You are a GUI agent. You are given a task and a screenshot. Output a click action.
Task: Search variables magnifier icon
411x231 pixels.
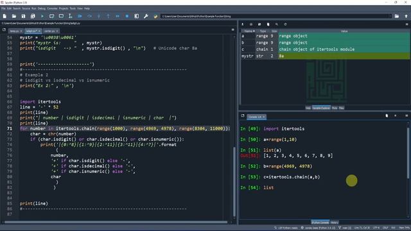pos(277,24)
